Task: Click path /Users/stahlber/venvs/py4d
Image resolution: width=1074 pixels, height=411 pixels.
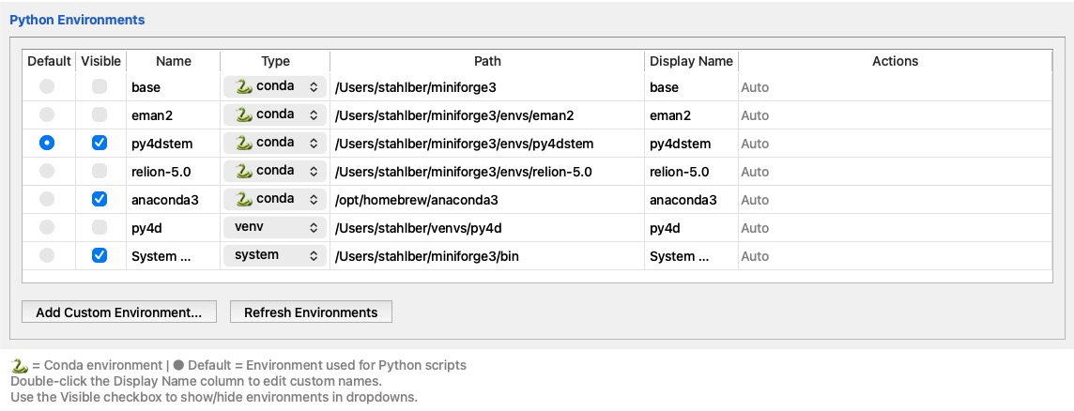Action: (419, 228)
